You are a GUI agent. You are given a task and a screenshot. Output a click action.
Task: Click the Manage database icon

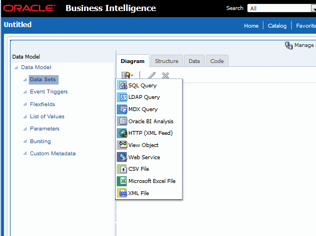(x=288, y=45)
